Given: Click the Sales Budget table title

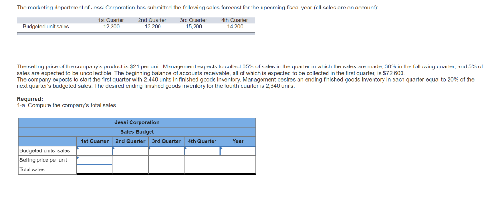Looking at the screenshot, I should pos(137,132).
